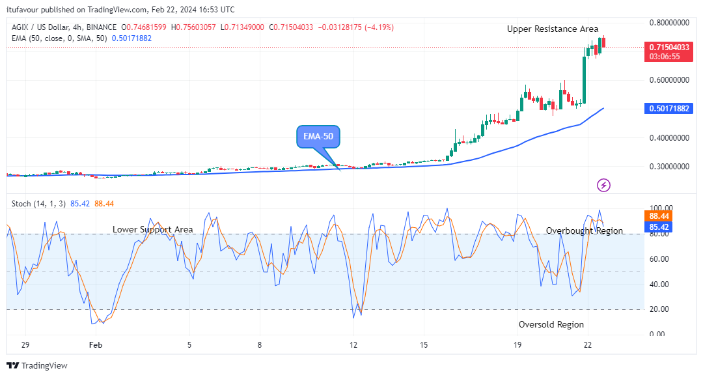Click the latest red candlestick at chart top
The image size is (703, 377).
603,42
